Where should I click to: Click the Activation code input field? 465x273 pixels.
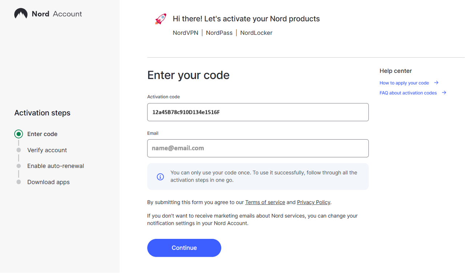[258, 112]
